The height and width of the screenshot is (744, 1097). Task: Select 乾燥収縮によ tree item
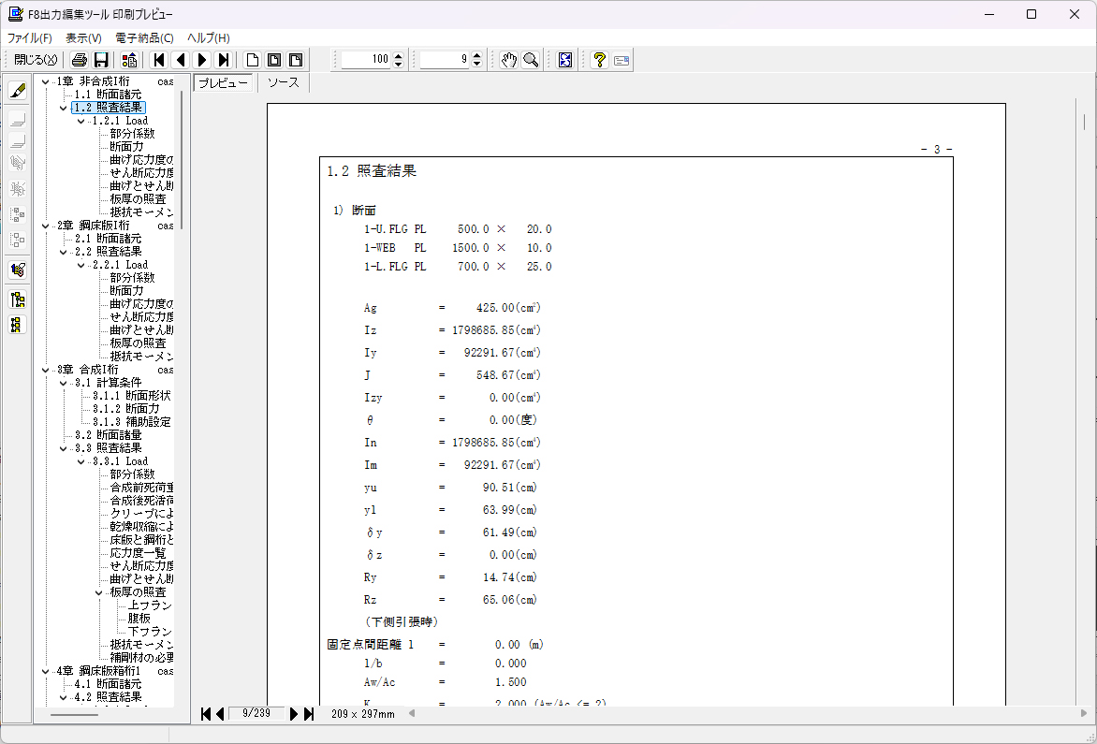[x=142, y=527]
